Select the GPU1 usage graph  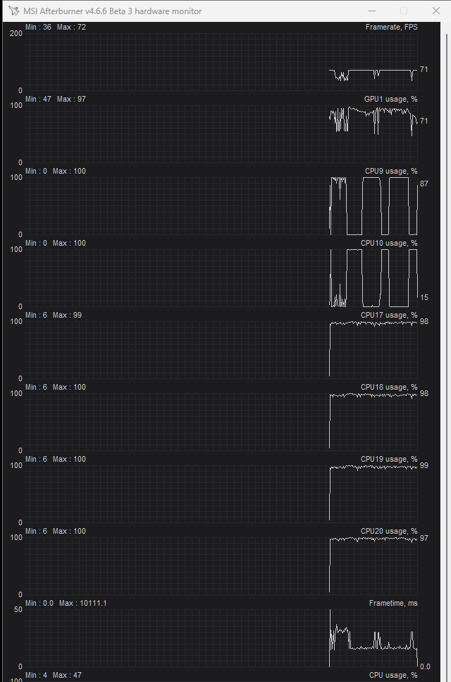[221, 134]
